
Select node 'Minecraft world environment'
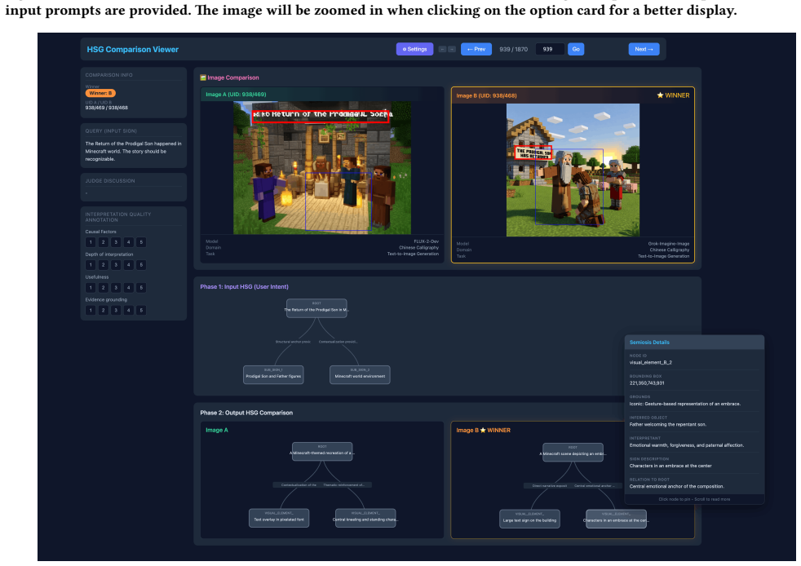[360, 374]
